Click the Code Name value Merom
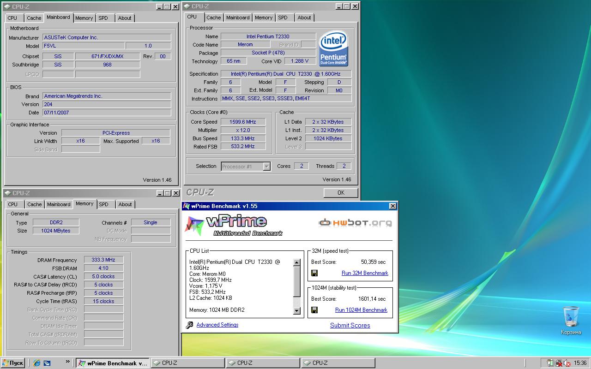 click(x=245, y=45)
